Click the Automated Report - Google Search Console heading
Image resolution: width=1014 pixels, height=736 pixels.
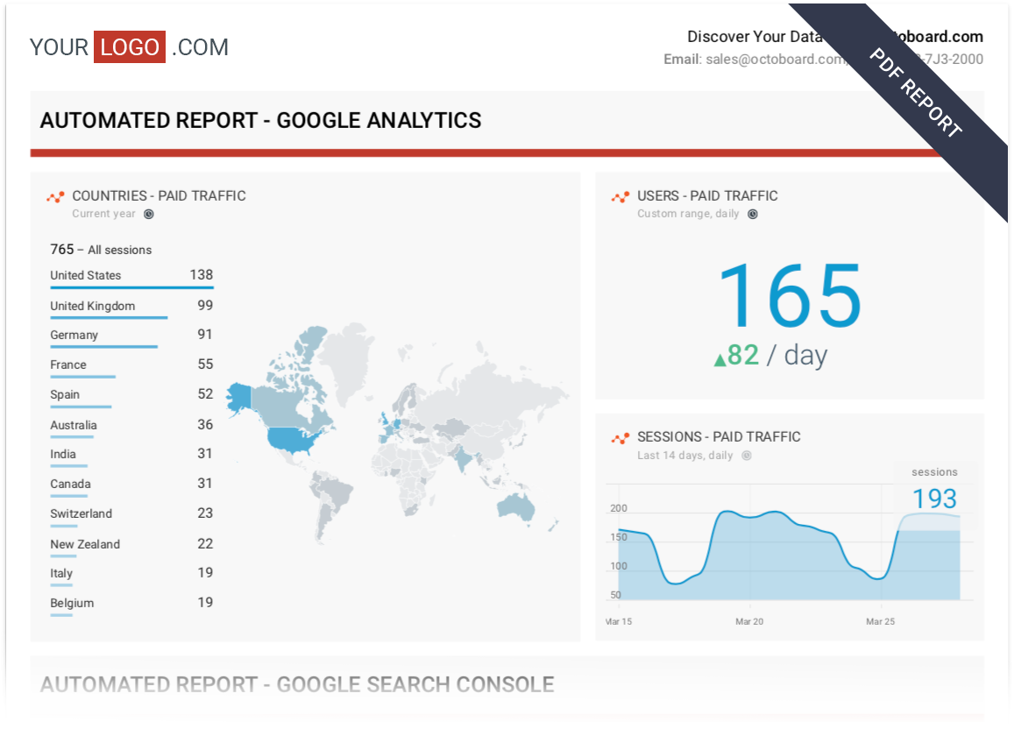(297, 684)
